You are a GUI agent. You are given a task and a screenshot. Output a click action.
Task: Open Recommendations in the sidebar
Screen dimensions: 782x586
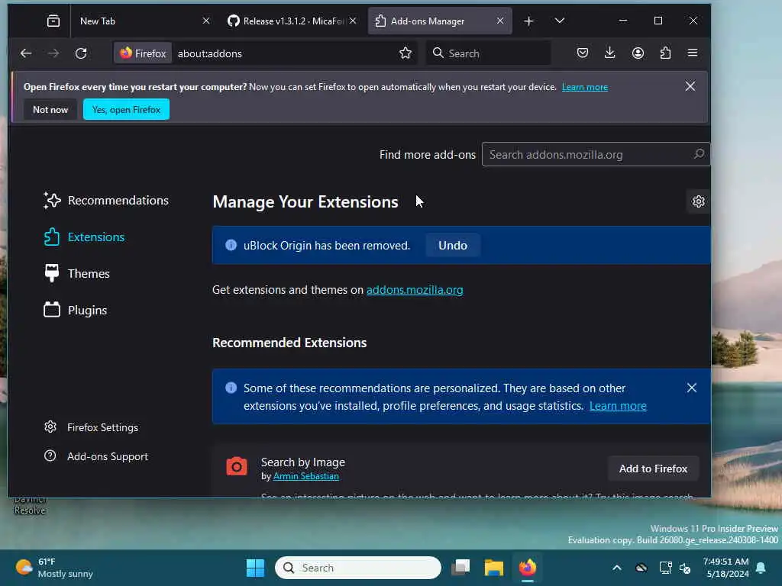(x=105, y=201)
